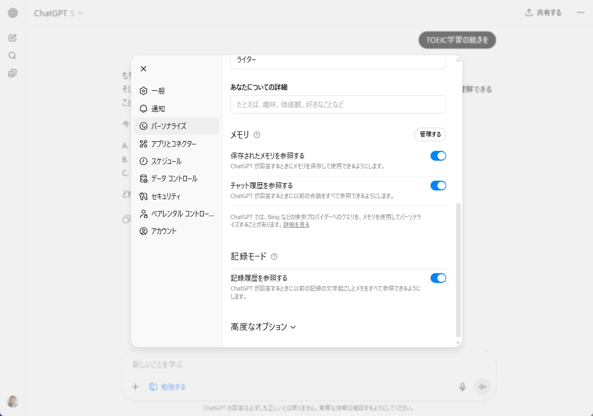Click the あなたについての詳細 input field
The height and width of the screenshot is (416, 593).
click(337, 104)
